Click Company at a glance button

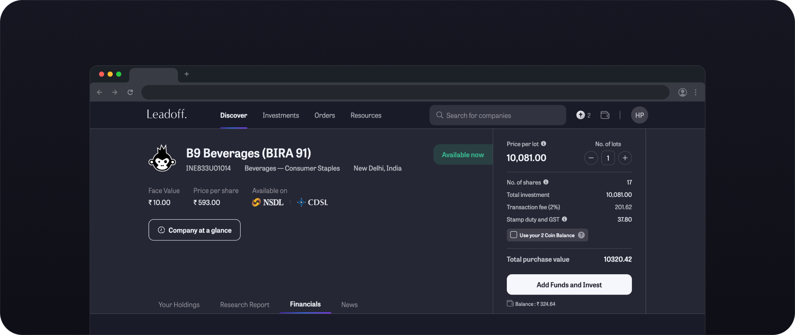click(x=194, y=230)
